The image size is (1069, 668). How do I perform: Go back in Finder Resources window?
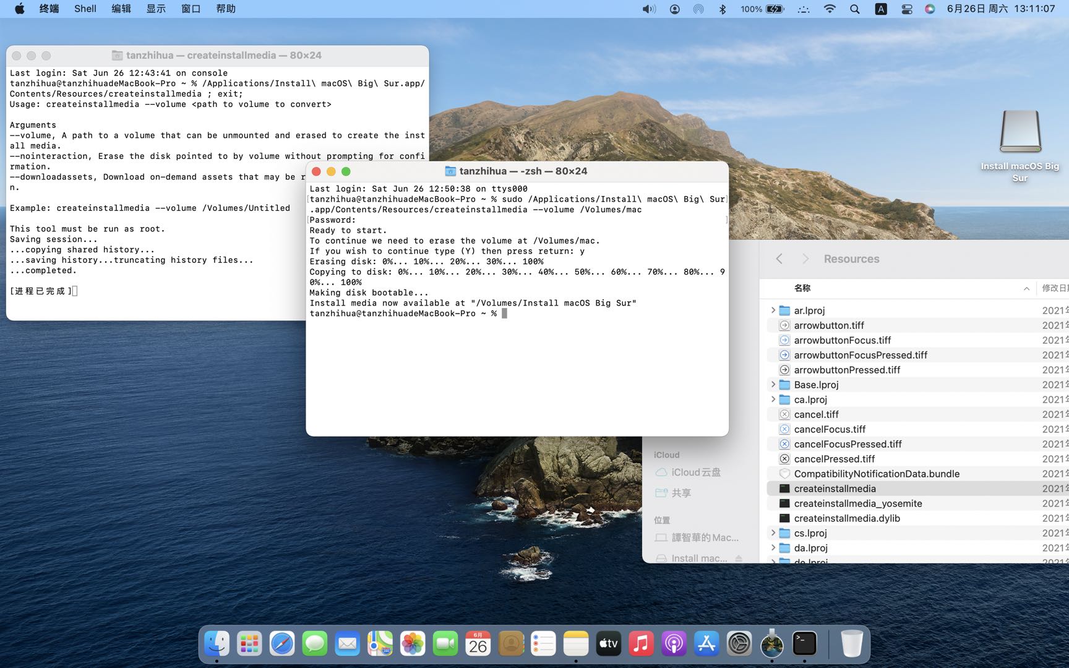779,259
